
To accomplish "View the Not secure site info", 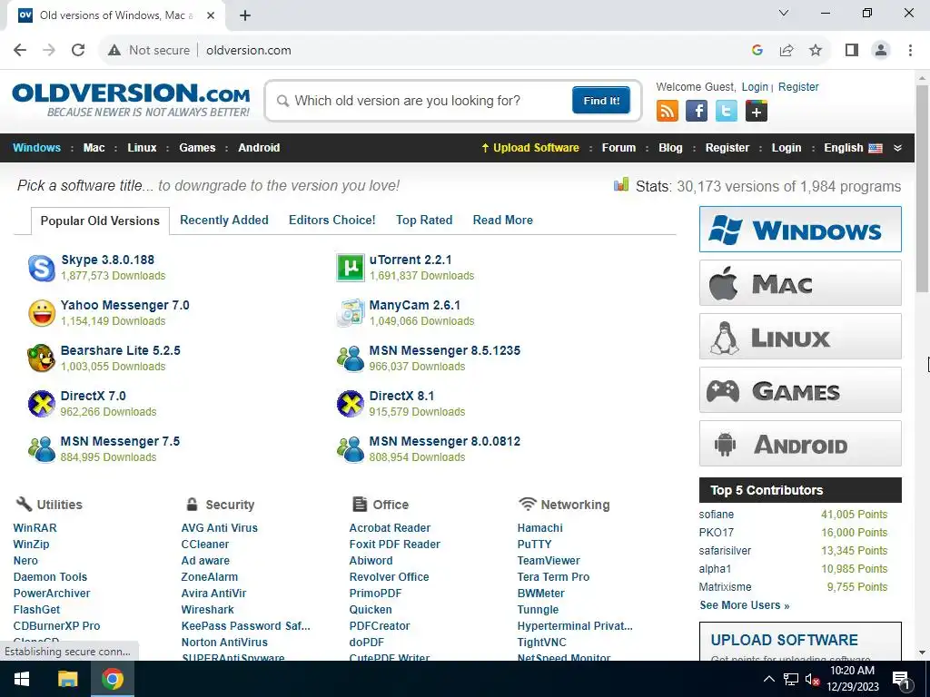I will pos(149,50).
